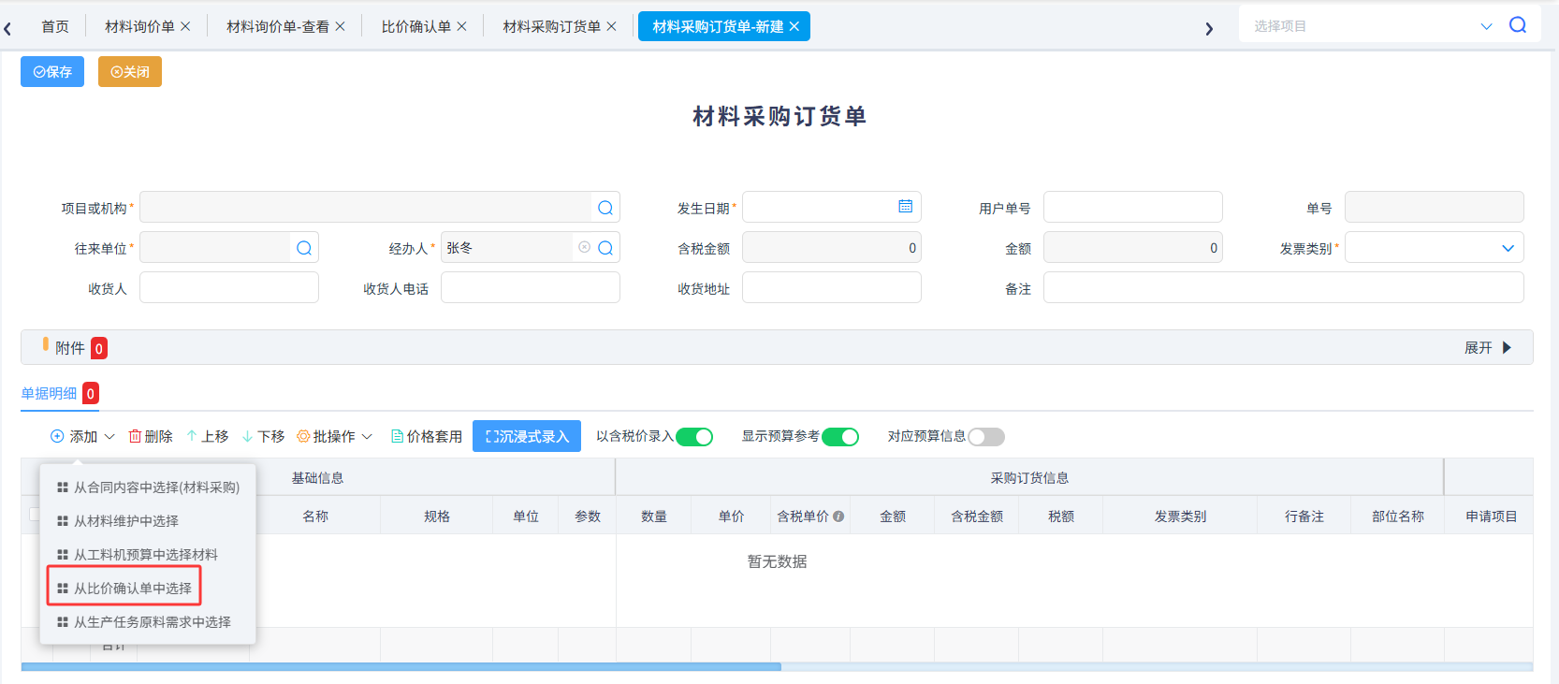Select 从合同内容中选择(材料采购) menu item
Image resolution: width=1559 pixels, height=684 pixels.
(x=148, y=487)
